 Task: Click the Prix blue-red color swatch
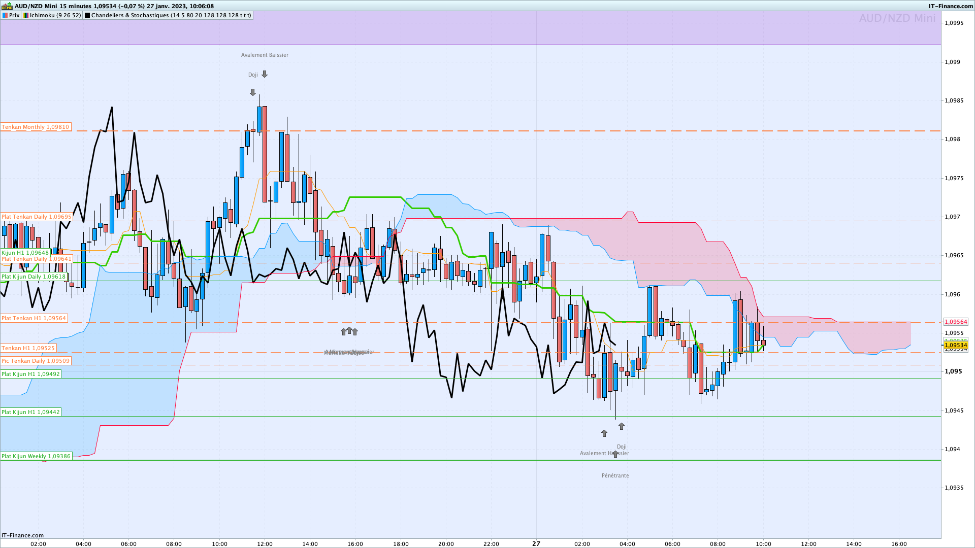point(5,15)
